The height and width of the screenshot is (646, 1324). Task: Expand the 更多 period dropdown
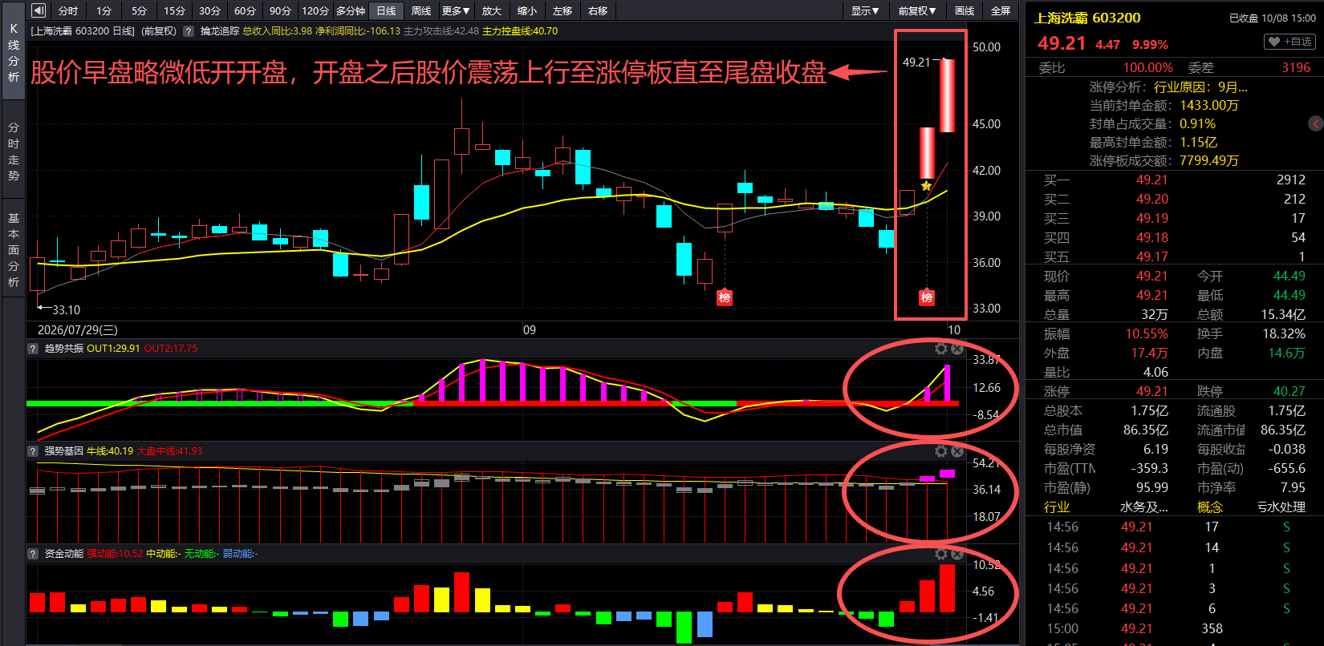pos(456,10)
